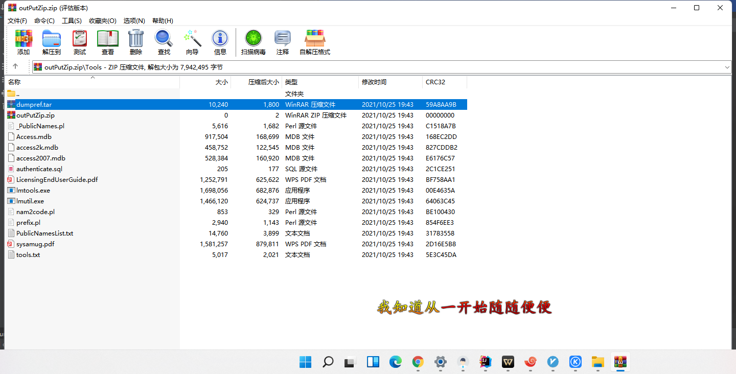The image size is (736, 374).
Task: Open 查找 (Find) search icon
Action: tap(164, 42)
